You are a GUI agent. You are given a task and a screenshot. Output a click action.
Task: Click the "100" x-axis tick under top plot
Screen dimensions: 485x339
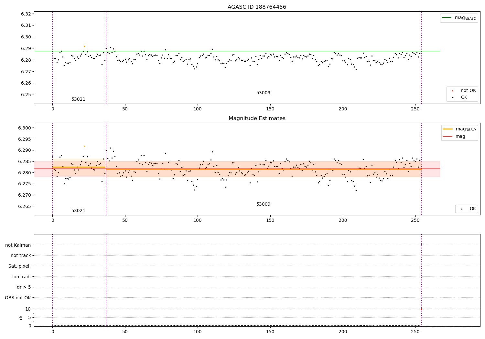198,109
